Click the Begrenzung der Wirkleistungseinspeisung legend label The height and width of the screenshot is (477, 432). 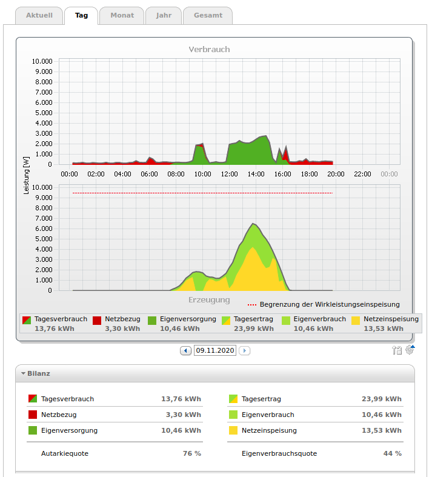[x=329, y=304]
